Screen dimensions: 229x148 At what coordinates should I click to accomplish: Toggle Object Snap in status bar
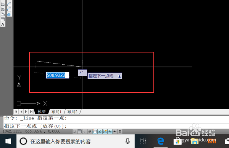[95, 132]
